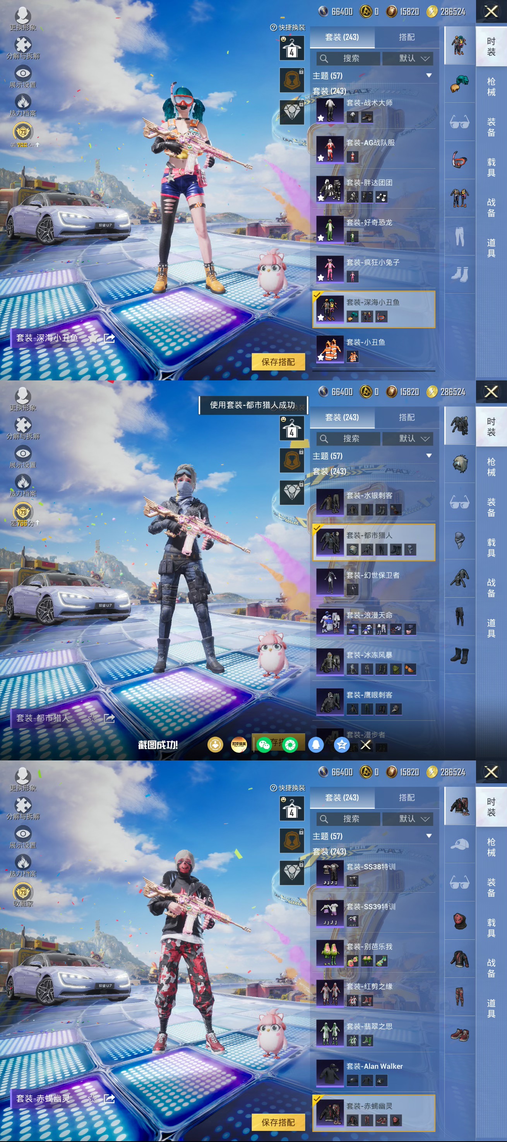
Task: Select the black pants slot icon
Action: click(459, 616)
